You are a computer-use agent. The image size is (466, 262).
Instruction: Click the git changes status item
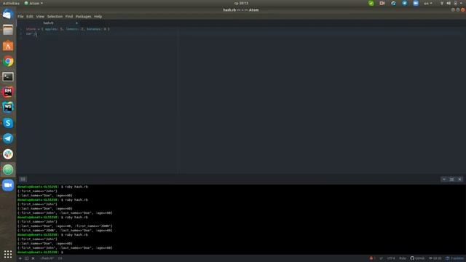click(435, 258)
